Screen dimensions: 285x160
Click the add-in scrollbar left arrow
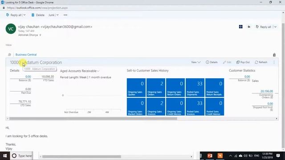8,119
